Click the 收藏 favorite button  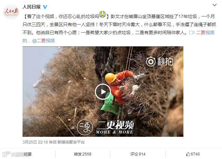(x=28, y=154)
